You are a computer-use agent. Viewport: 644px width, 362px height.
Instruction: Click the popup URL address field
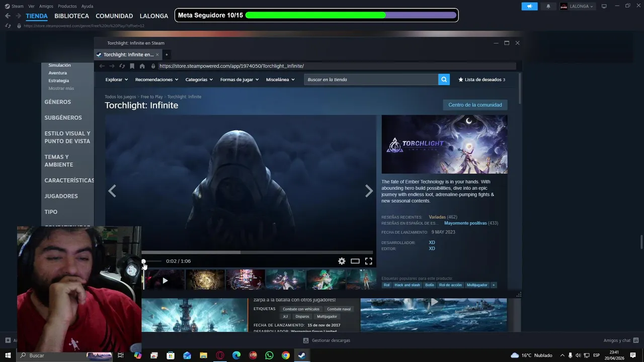pos(337,66)
